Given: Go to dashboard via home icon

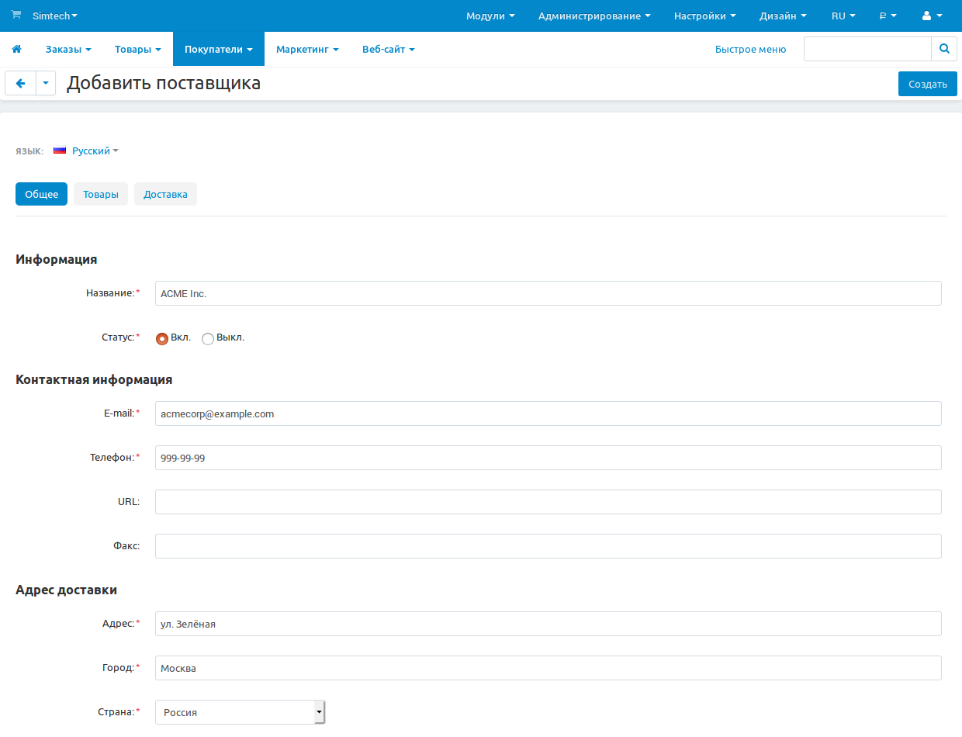Looking at the screenshot, I should coord(16,49).
